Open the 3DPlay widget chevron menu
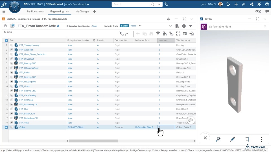 [265, 19]
